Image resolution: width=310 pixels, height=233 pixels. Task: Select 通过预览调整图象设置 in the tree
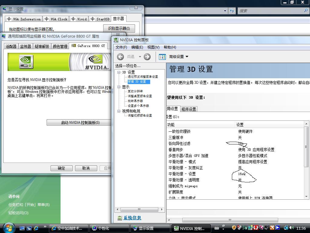tap(143, 77)
